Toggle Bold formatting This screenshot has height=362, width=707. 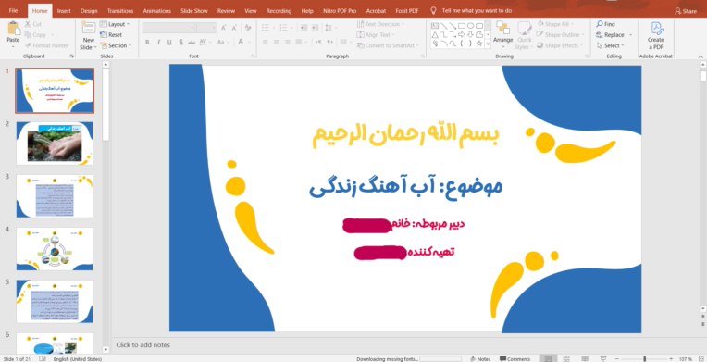(147, 42)
